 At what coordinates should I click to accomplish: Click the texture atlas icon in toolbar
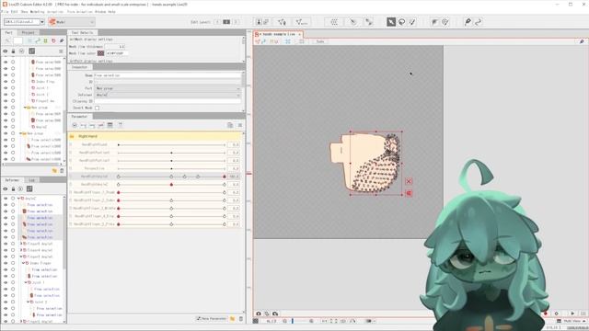click(x=266, y=22)
